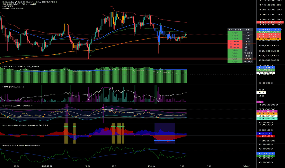Select the MTFTI indicator label in legend
The width and height of the screenshot is (285, 168).
point(7,6)
